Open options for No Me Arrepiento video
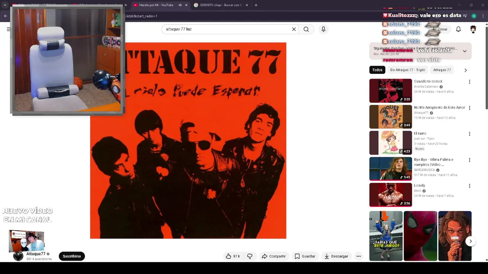The width and height of the screenshot is (488, 274). (469, 108)
